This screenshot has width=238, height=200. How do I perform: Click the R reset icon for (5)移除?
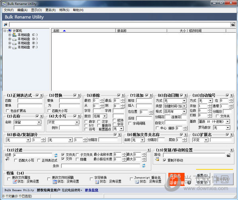(123, 96)
